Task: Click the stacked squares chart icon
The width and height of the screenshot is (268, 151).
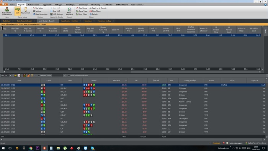Action: pyautogui.click(x=25, y=75)
